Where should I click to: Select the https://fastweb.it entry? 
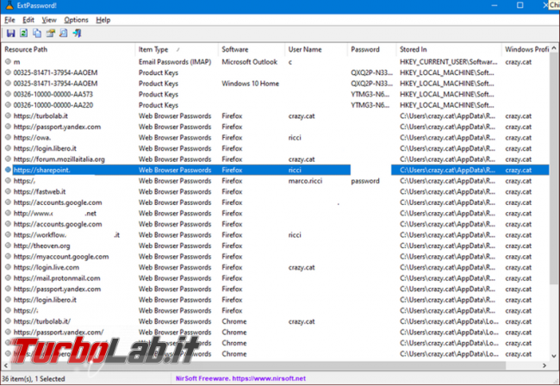tap(40, 192)
